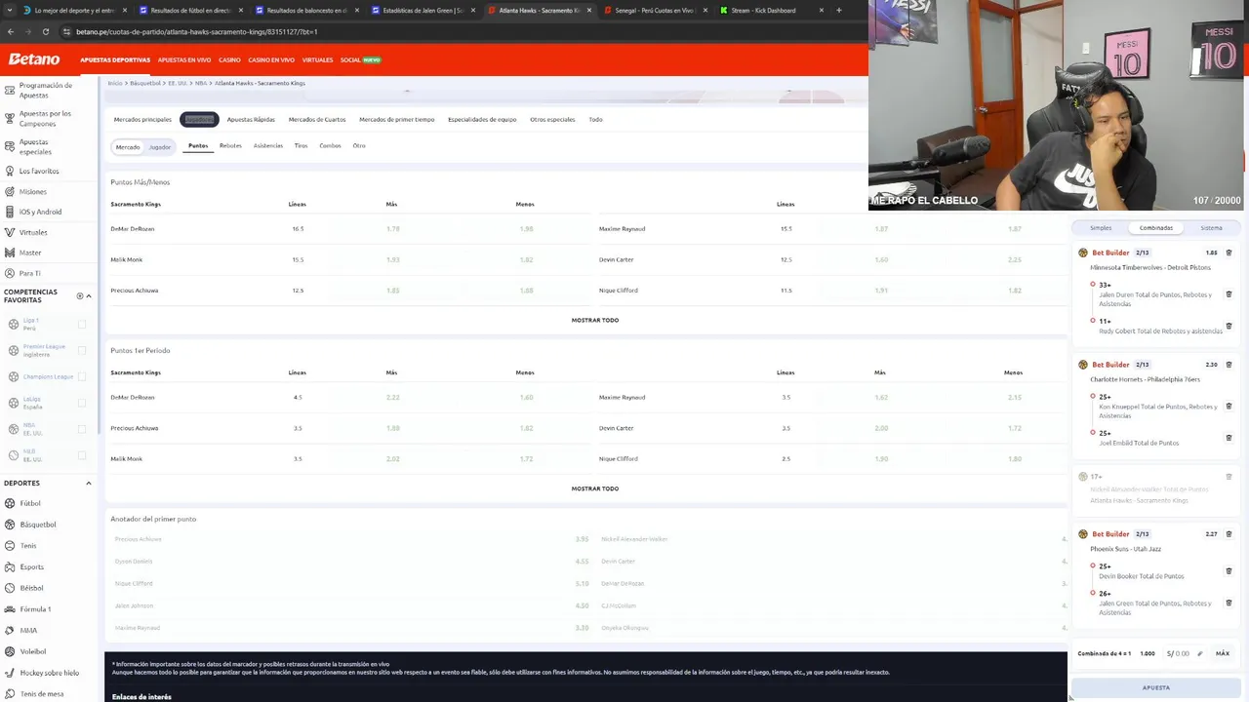Open the Especialidades de equipo tab
This screenshot has height=702, width=1249.
pos(482,119)
